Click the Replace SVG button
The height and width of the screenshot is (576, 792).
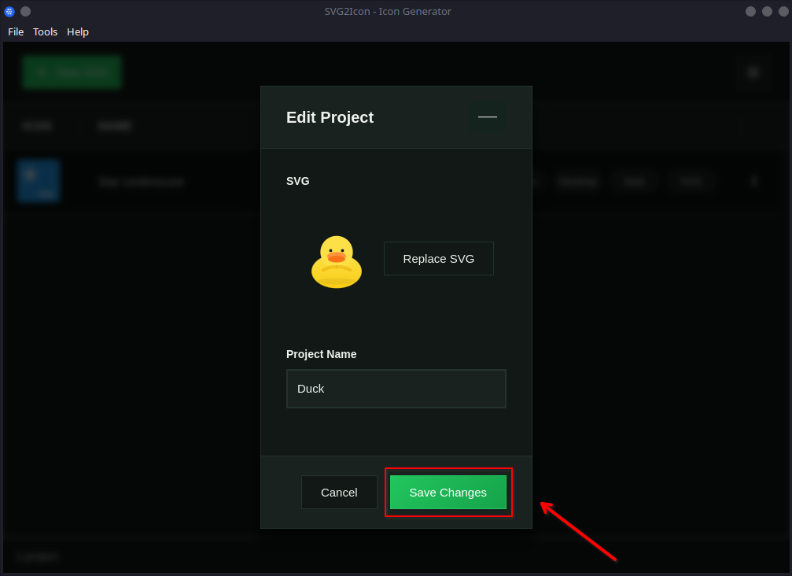(x=438, y=258)
